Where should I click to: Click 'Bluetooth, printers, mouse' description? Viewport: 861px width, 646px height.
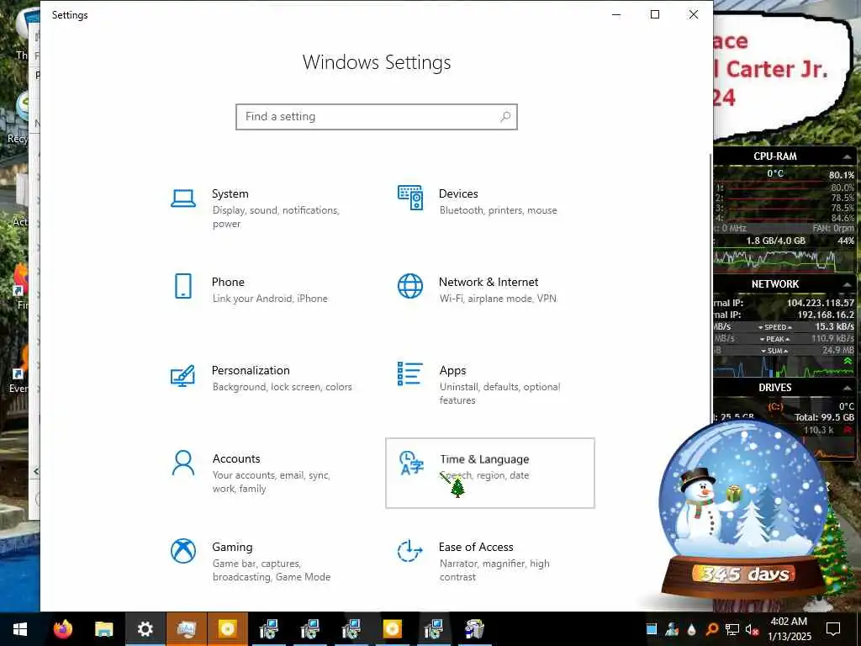tap(498, 210)
